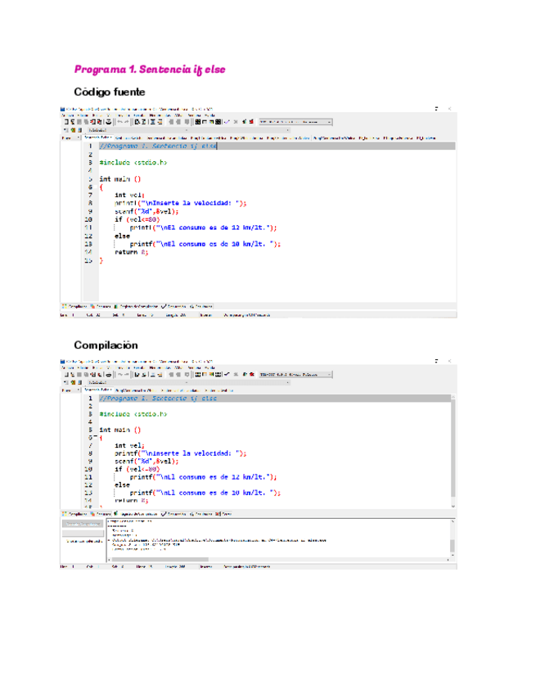Click the Print icon in Compilación window toolbar

click(107, 374)
